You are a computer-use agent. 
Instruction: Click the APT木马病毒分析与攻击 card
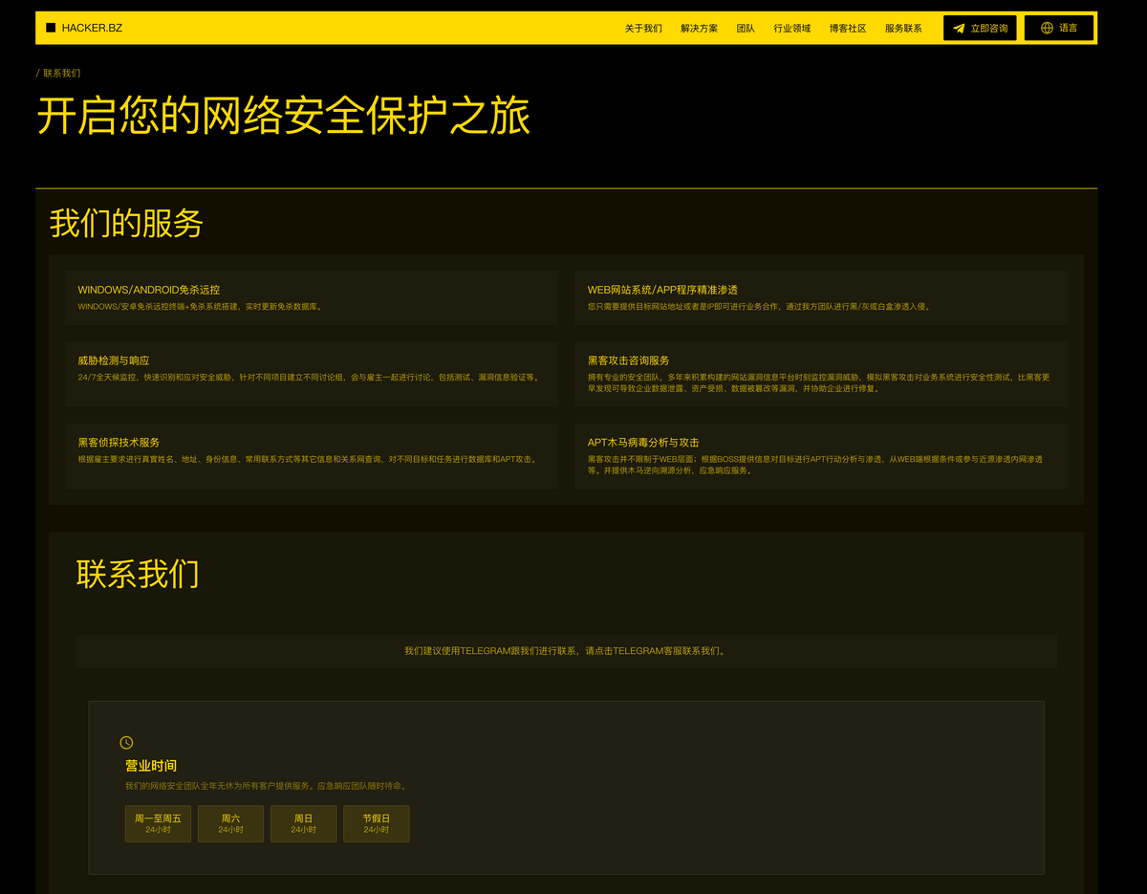[821, 456]
